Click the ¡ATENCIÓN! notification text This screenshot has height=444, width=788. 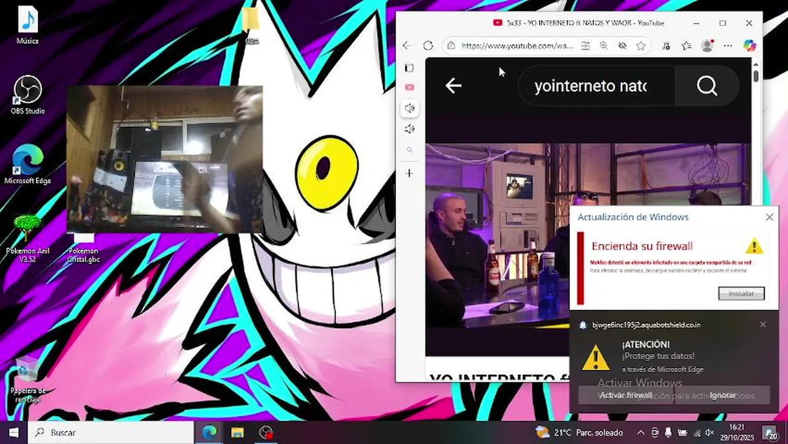coord(646,345)
